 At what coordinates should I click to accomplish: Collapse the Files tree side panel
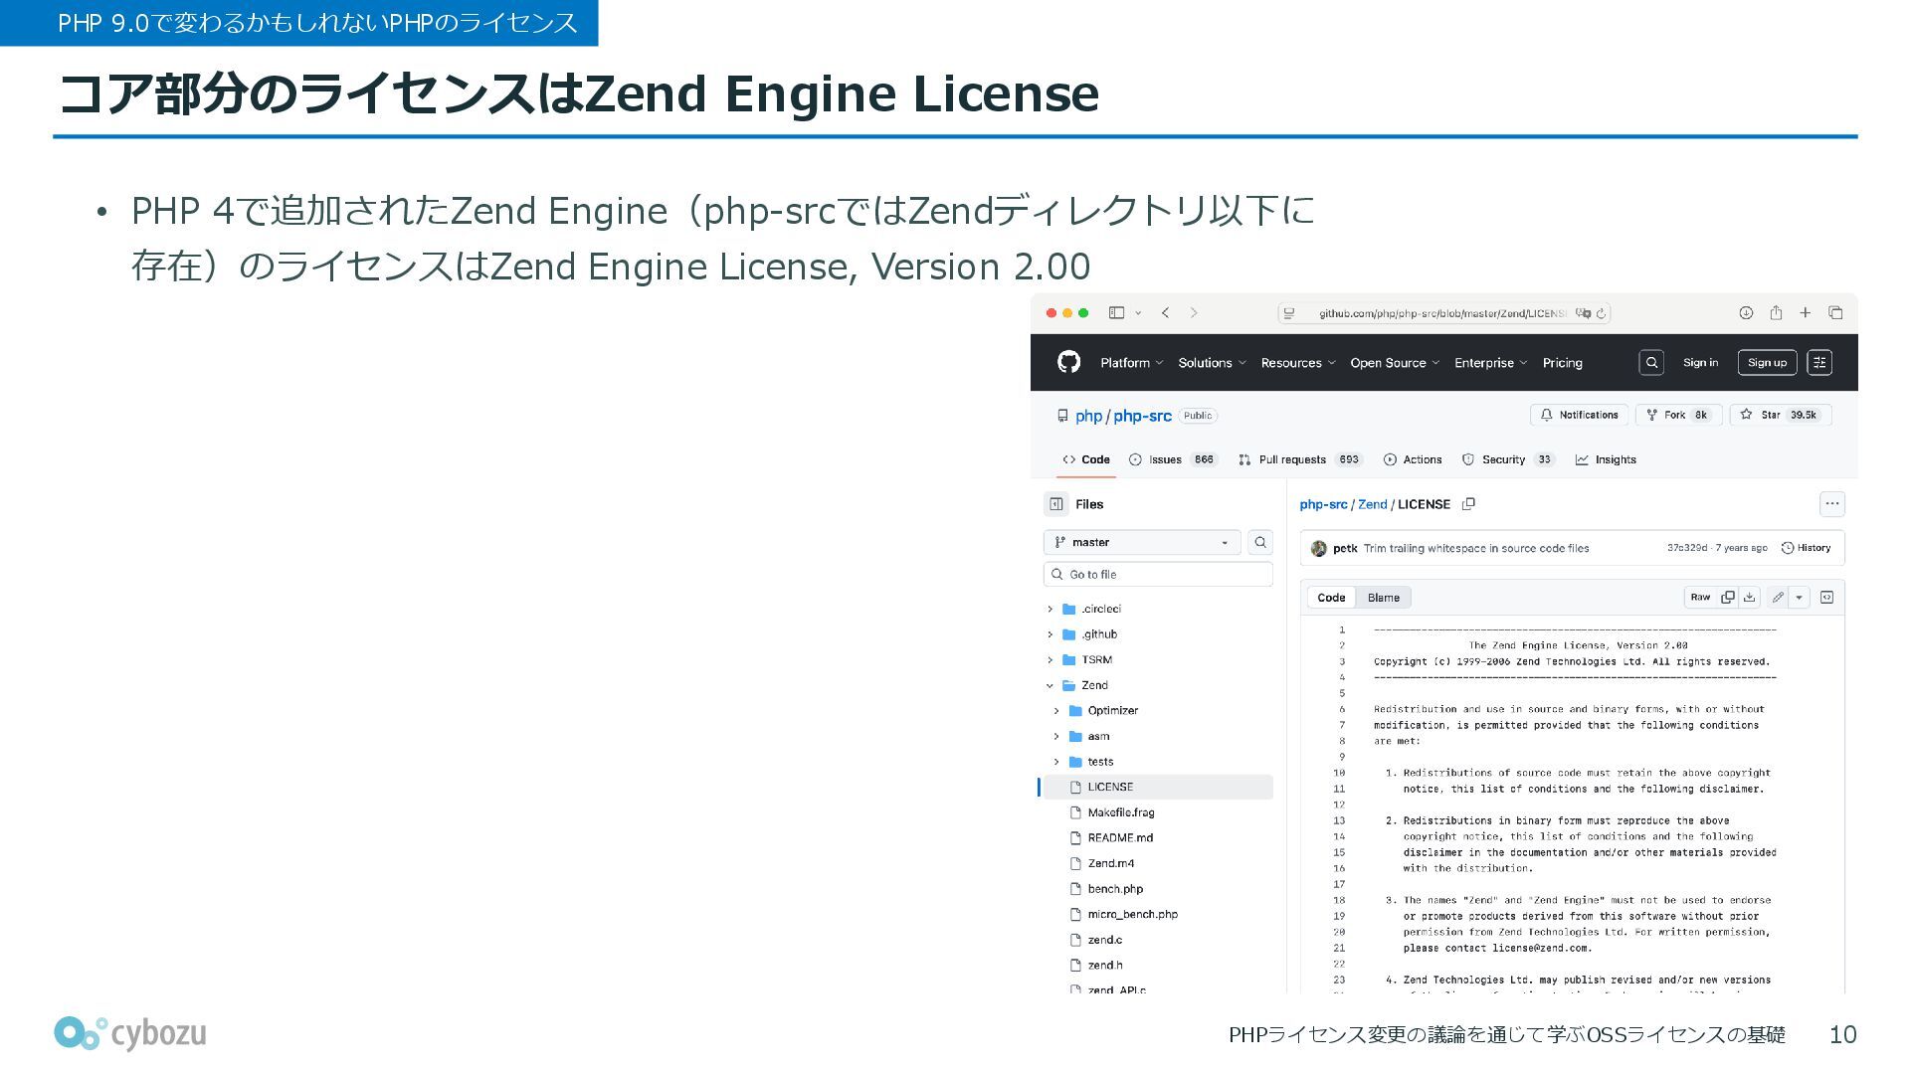tap(1056, 504)
